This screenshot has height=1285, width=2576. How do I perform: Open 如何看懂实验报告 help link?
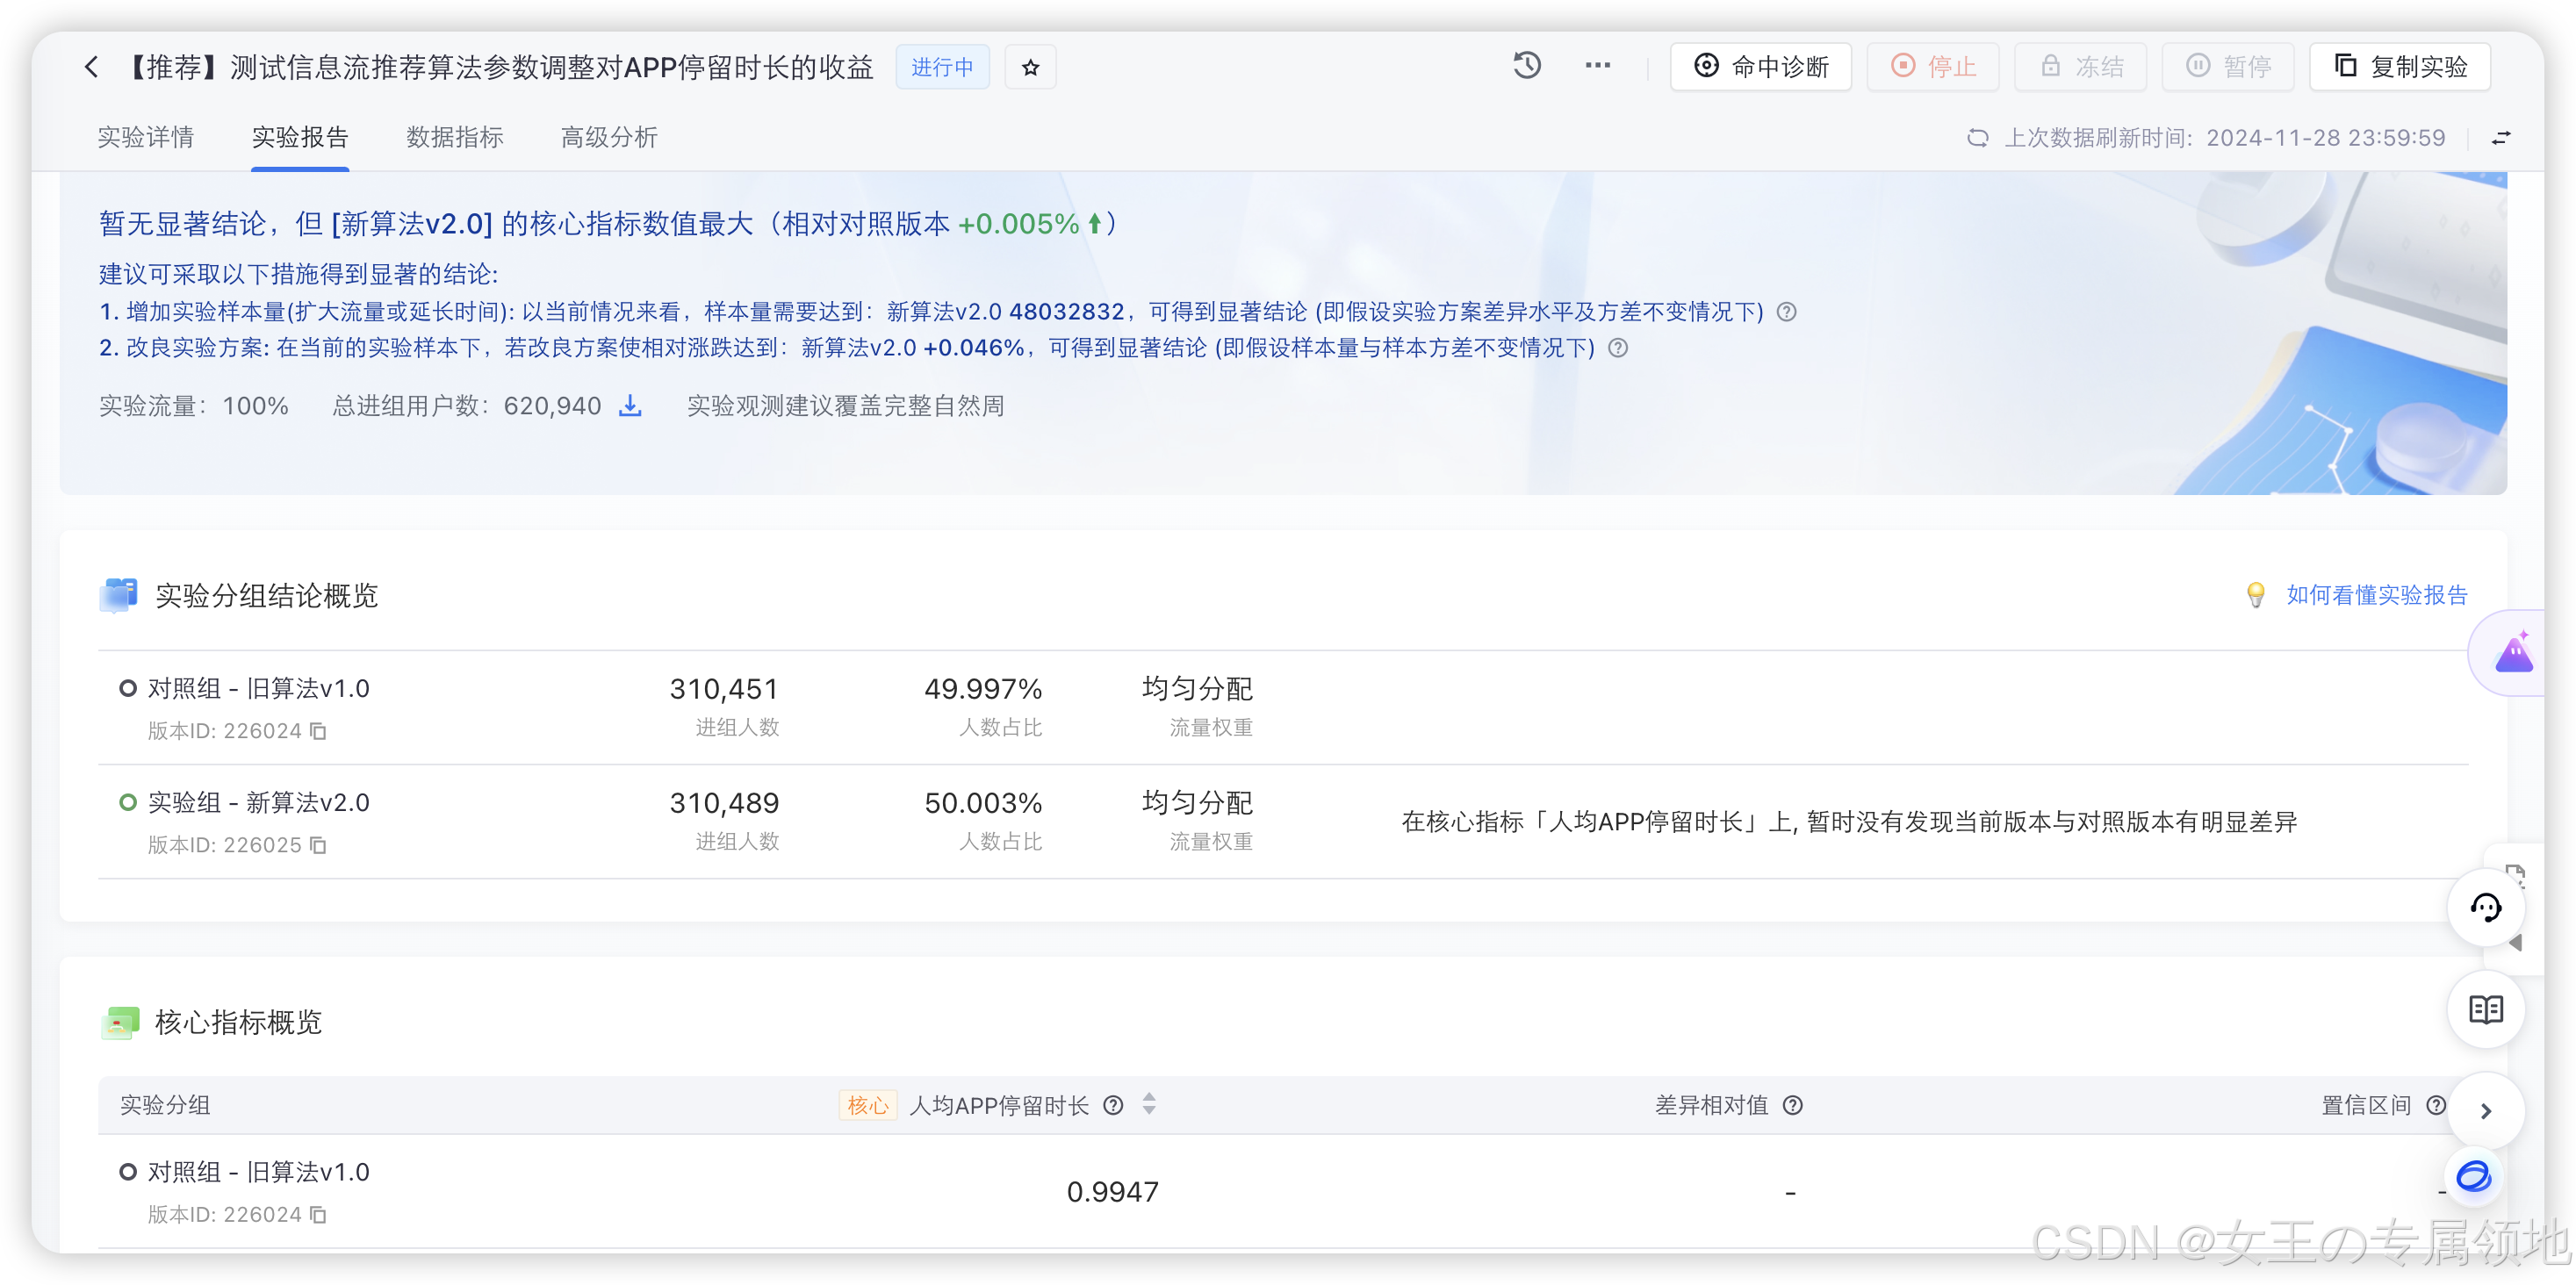tap(2376, 595)
